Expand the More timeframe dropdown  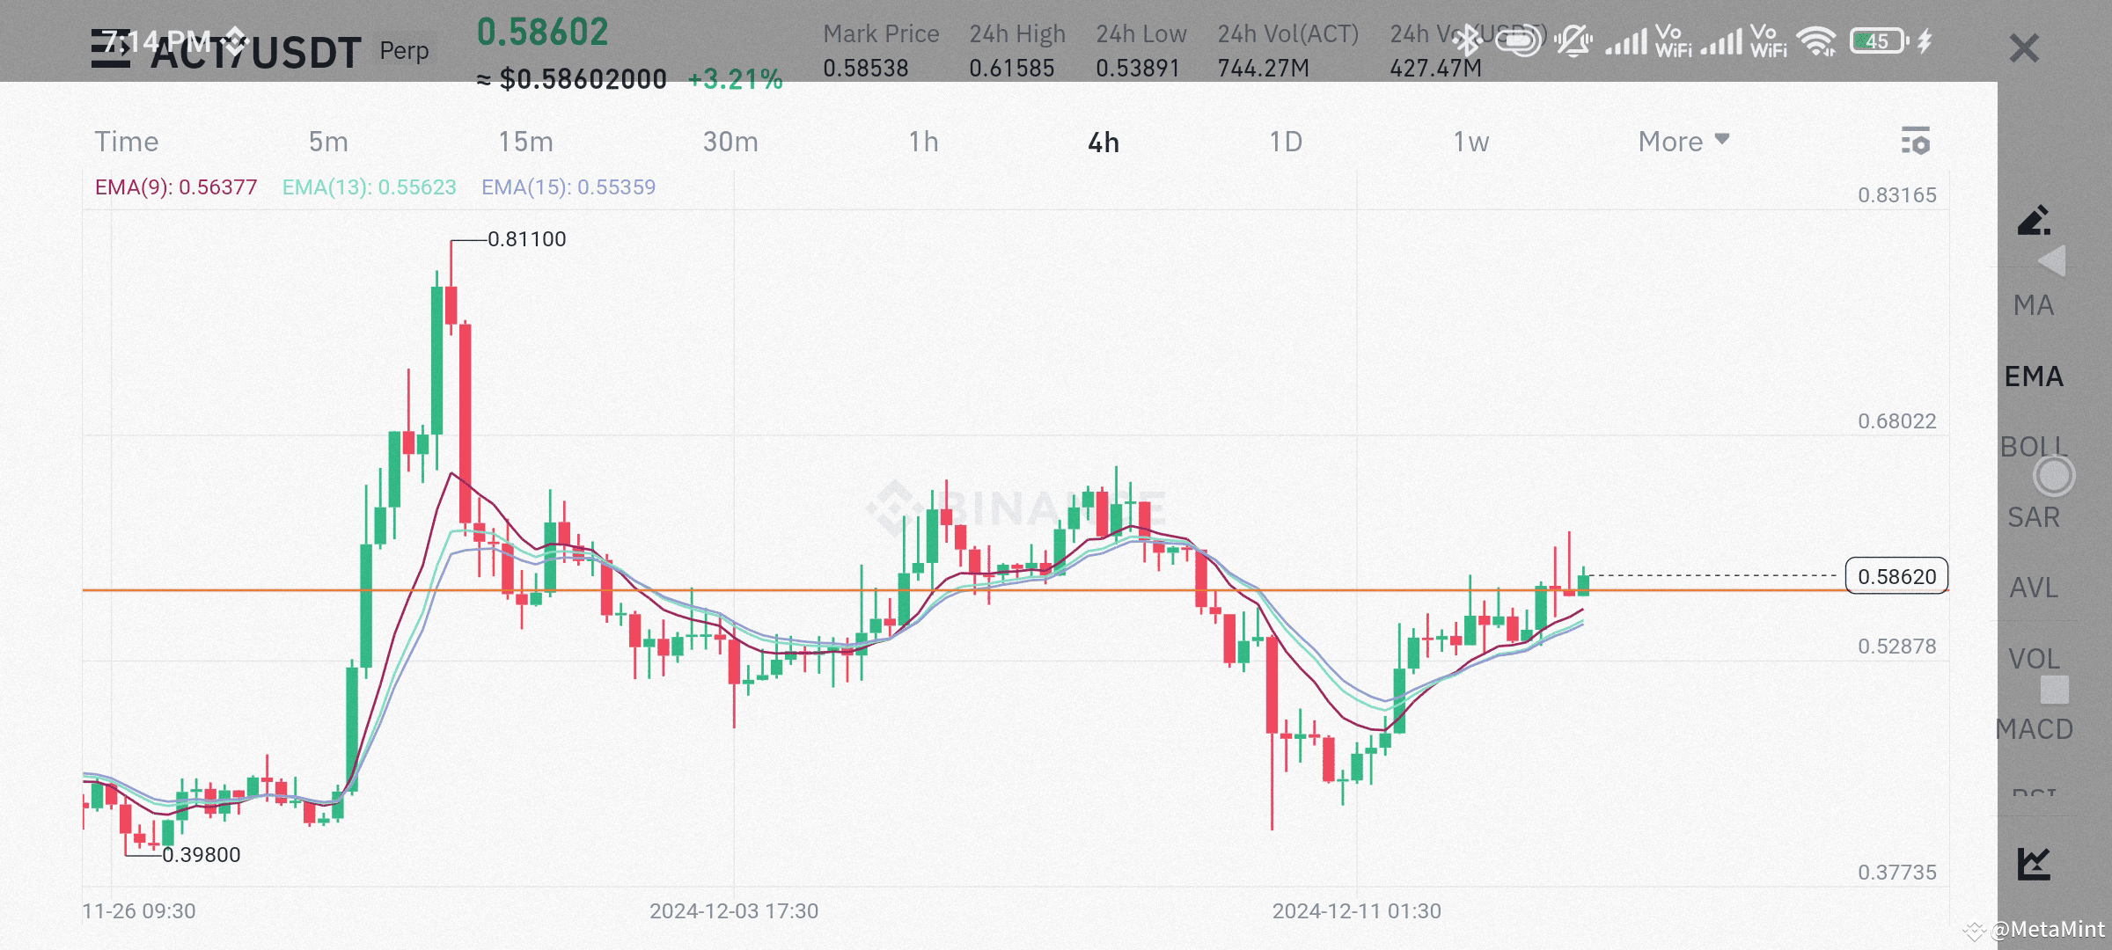1682,141
